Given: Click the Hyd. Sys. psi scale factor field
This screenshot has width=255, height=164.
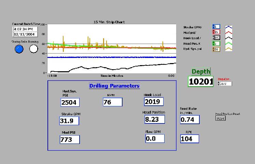Looking at the screenshot, I should pos(217,49).
